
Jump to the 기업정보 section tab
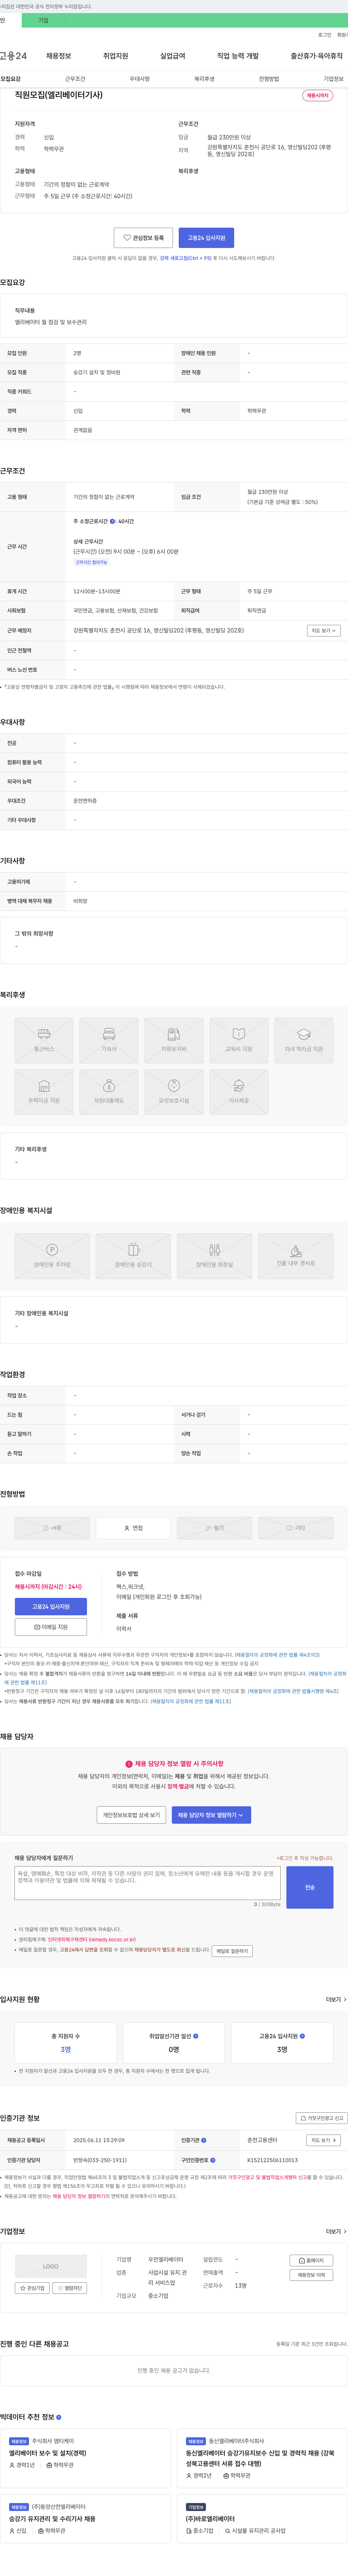(333, 79)
